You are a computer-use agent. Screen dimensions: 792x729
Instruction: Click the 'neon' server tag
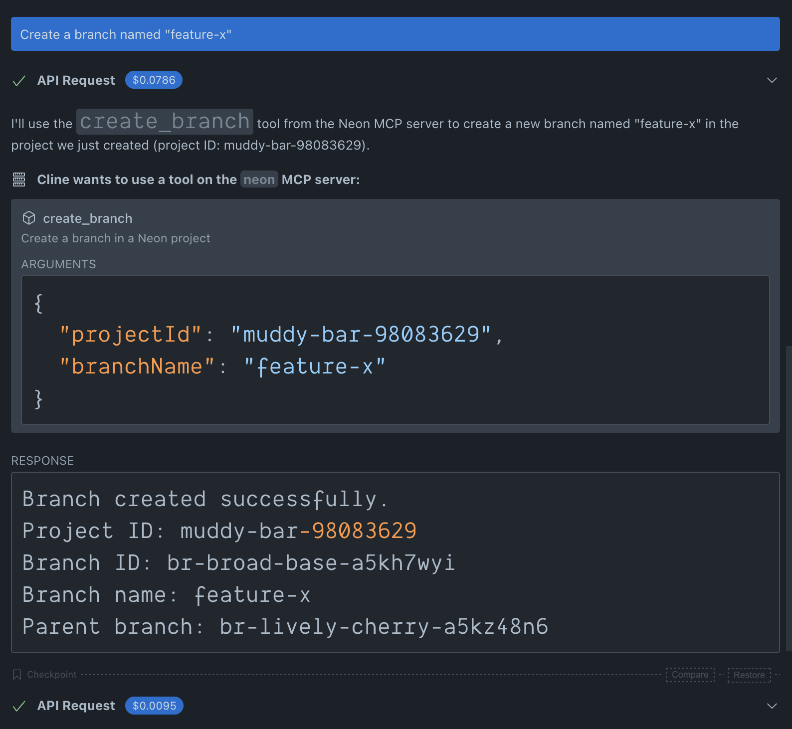tap(259, 180)
